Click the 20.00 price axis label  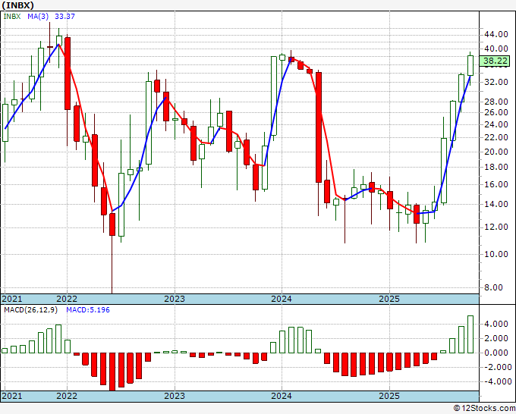496,152
